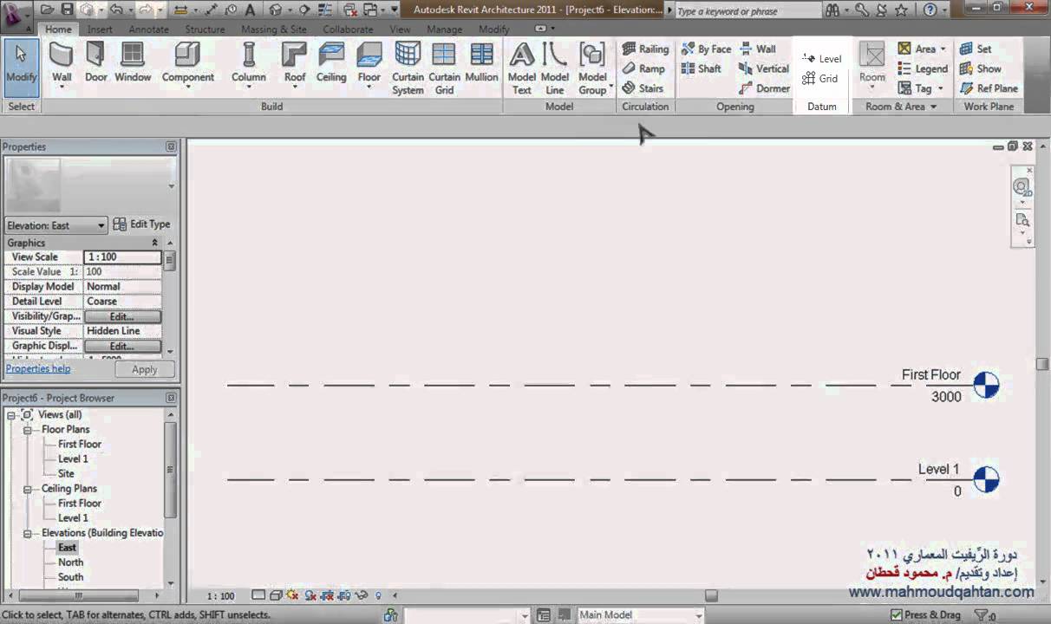Select the Curtain Grid tool
Viewport: 1051px width, 624px height.
coord(444,68)
